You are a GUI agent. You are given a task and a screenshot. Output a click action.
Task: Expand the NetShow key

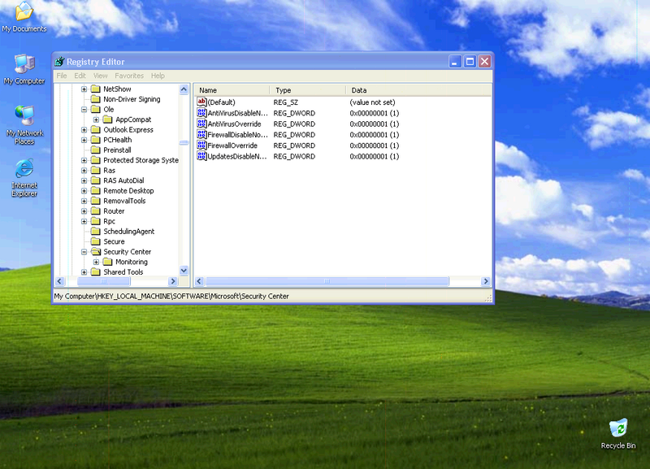84,89
